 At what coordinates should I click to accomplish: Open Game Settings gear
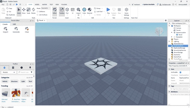click(x=126, y=10)
